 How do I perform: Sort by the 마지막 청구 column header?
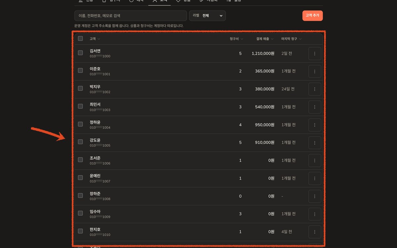[291, 39]
